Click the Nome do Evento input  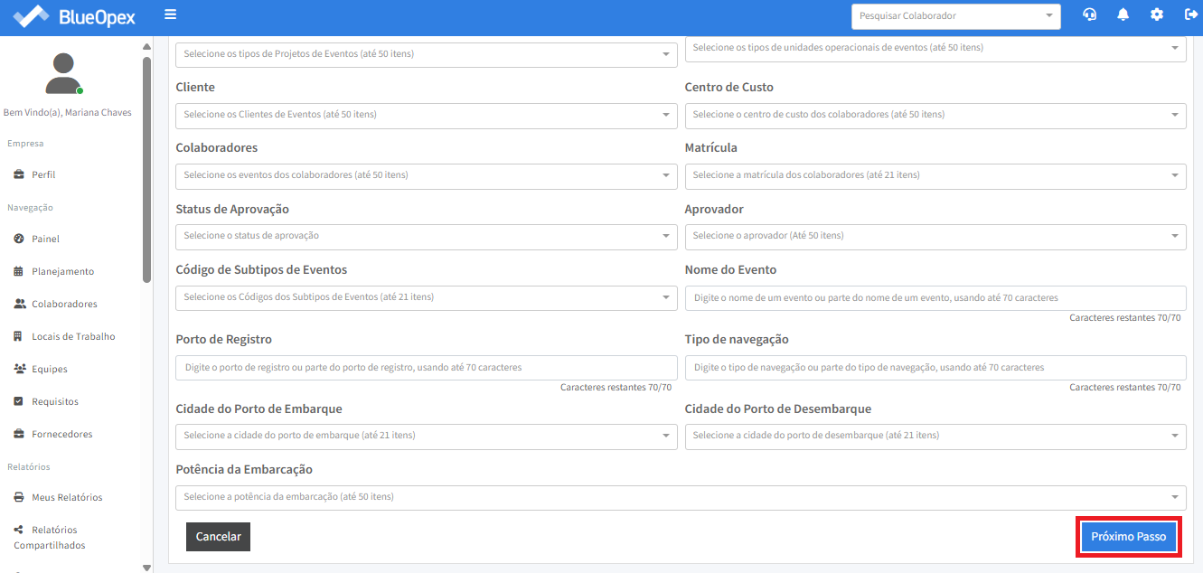935,297
